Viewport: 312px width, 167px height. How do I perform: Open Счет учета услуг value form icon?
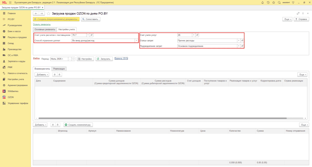click(x=197, y=35)
